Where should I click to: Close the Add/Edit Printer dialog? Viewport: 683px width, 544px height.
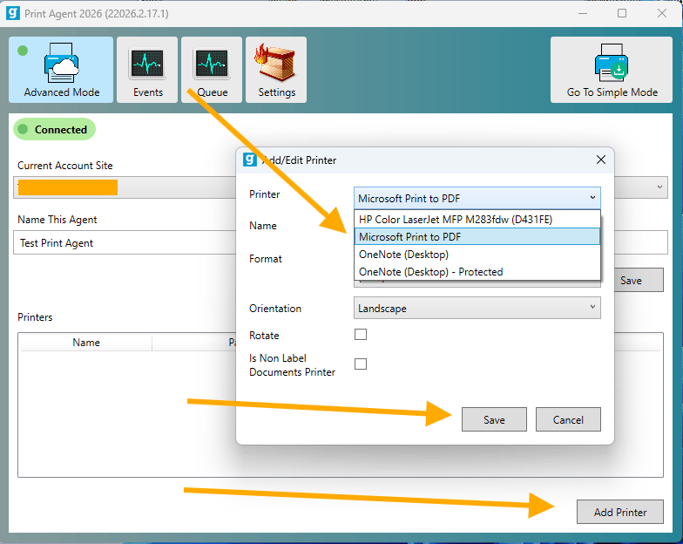(x=601, y=160)
